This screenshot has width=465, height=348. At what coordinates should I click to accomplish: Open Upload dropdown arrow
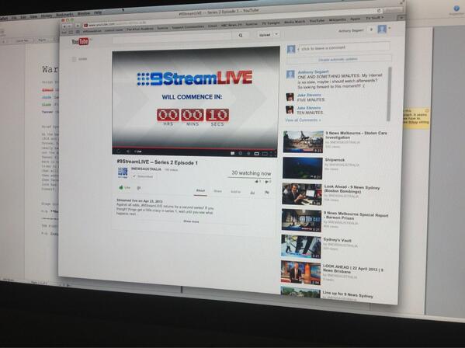tap(276, 34)
